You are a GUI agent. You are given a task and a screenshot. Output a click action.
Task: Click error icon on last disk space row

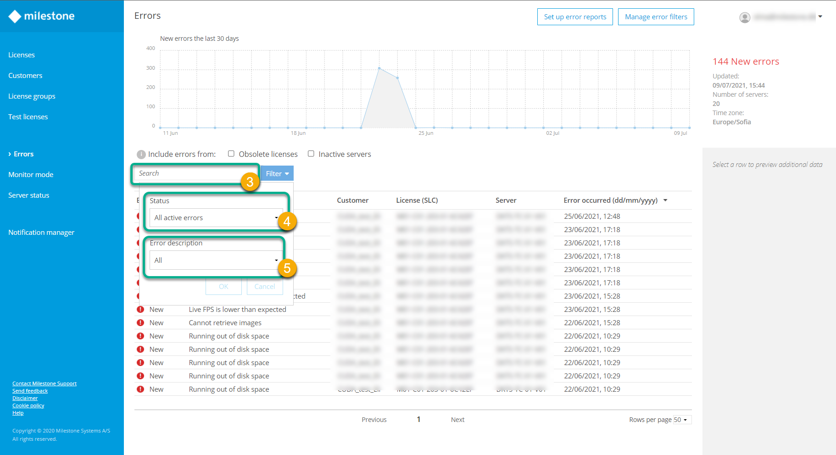click(140, 389)
